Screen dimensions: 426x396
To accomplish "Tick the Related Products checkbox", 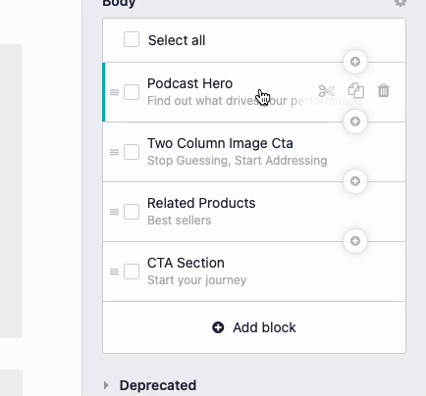I will point(132,212).
